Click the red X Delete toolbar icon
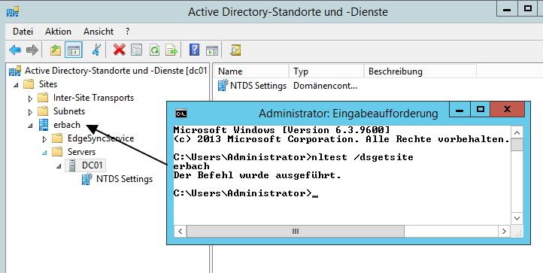The image size is (543, 273). [119, 50]
